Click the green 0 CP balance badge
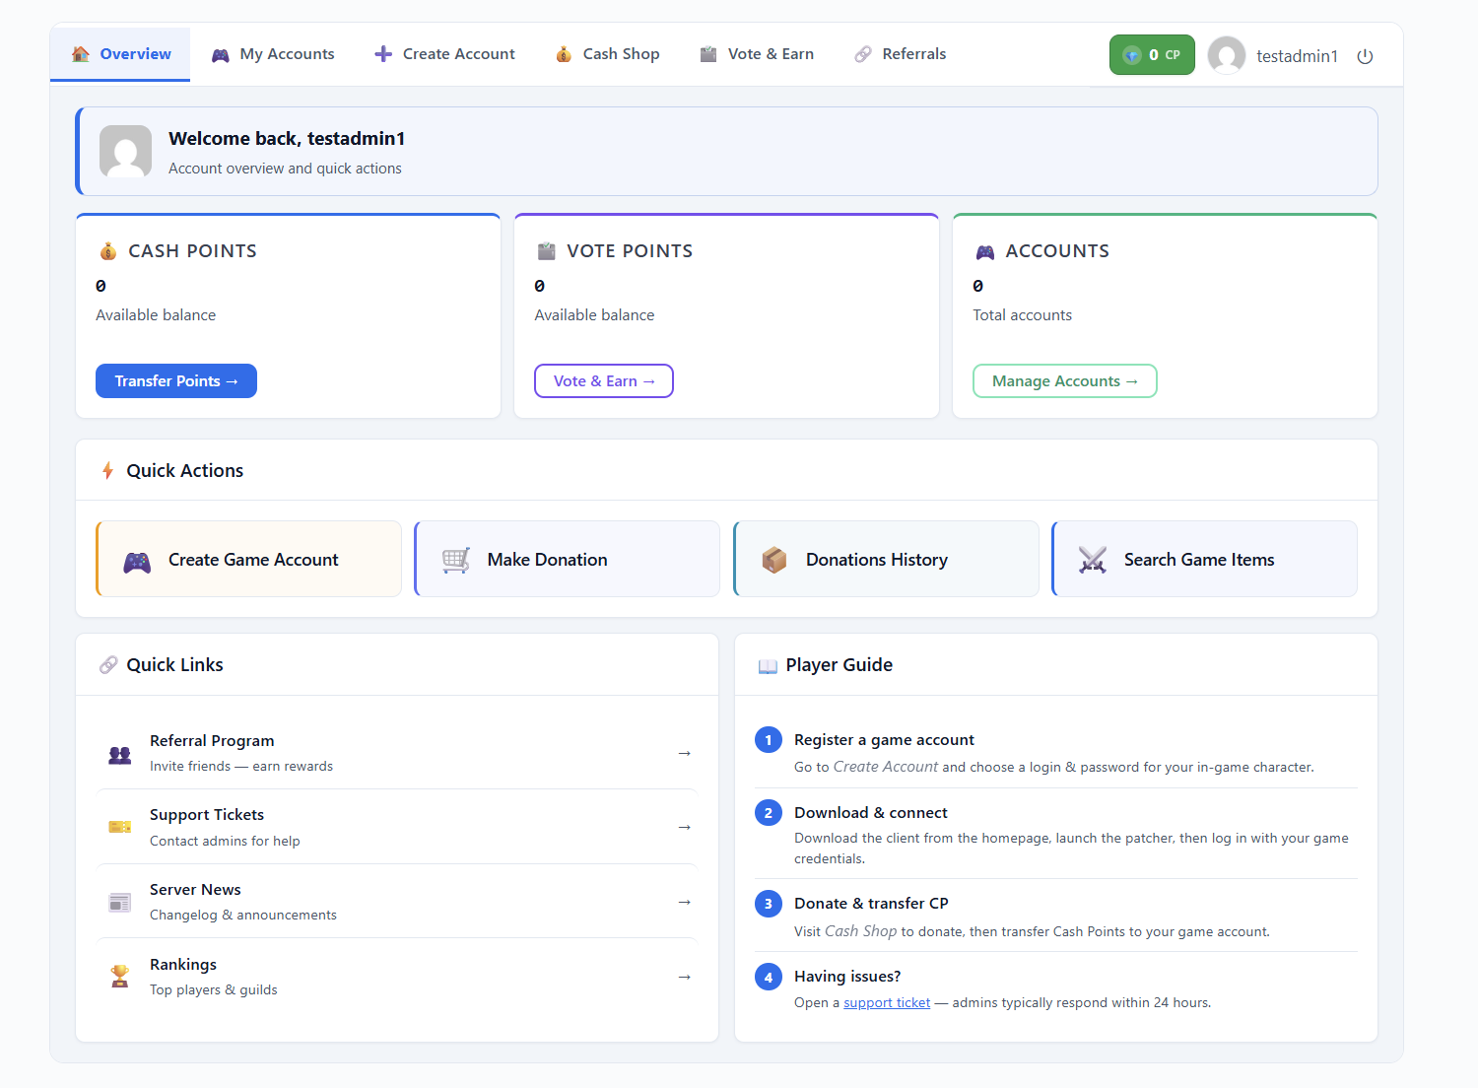 click(1152, 55)
